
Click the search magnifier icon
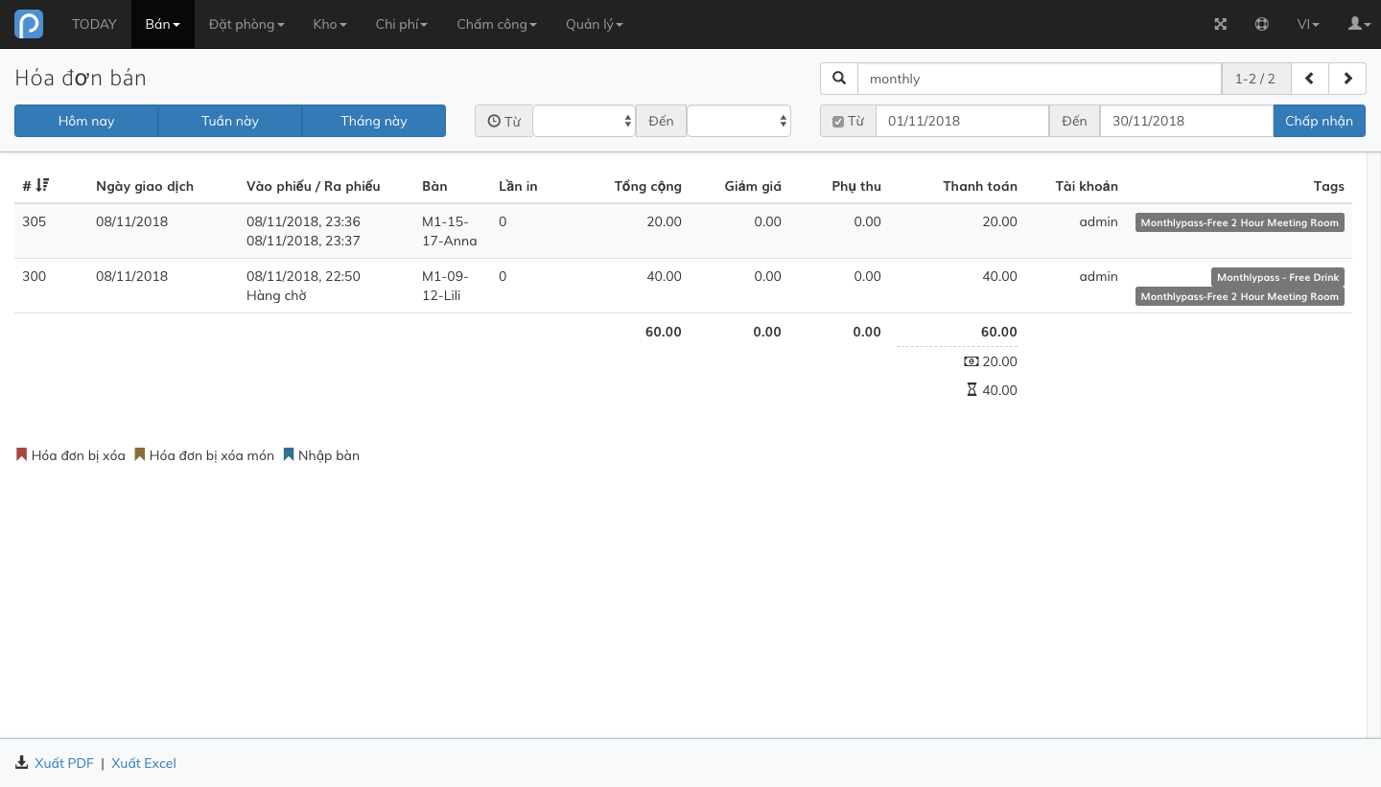pos(839,79)
